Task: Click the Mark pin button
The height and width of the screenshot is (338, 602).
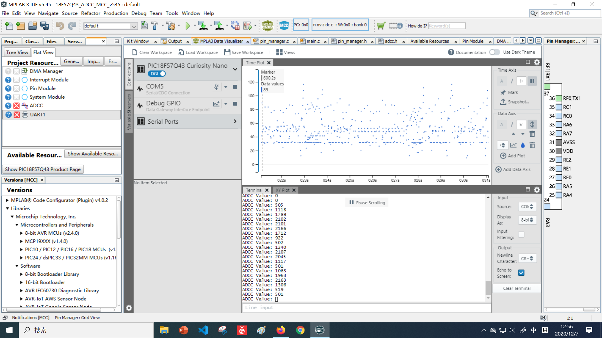Action: tap(509, 92)
